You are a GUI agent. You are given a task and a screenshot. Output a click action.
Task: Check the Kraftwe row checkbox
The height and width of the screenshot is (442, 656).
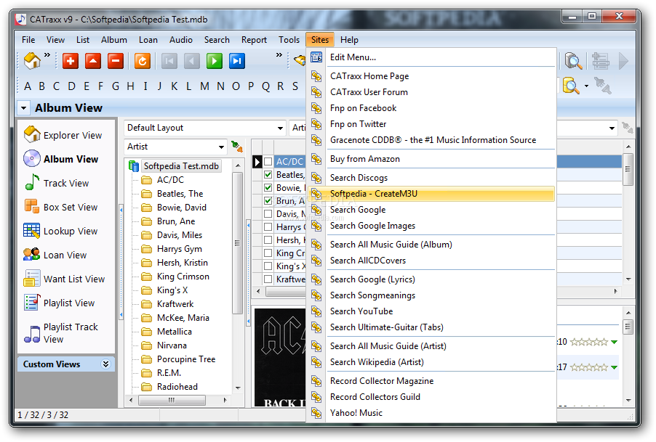[268, 279]
